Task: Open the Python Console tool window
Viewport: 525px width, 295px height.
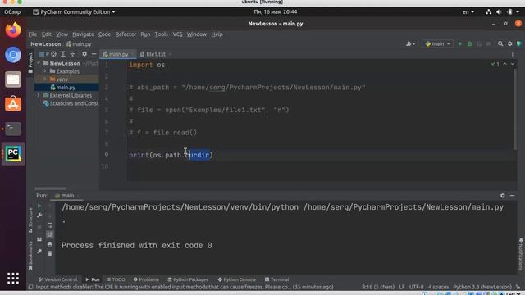Action: (237, 279)
